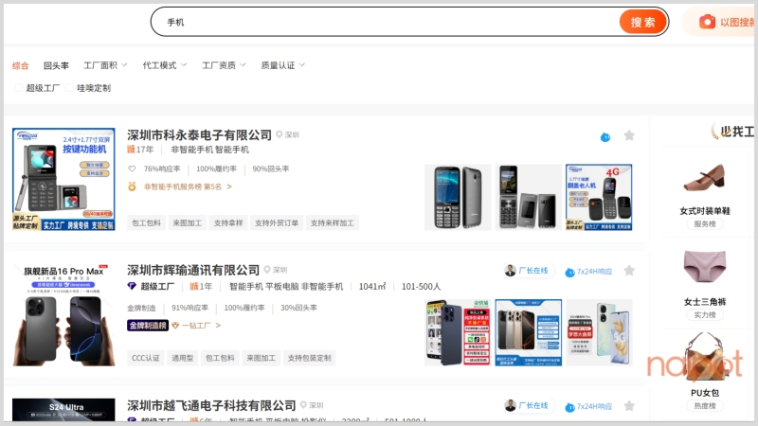Click the star icon for 深圳市越飞通电子科技
The height and width of the screenshot is (426, 758).
[629, 406]
